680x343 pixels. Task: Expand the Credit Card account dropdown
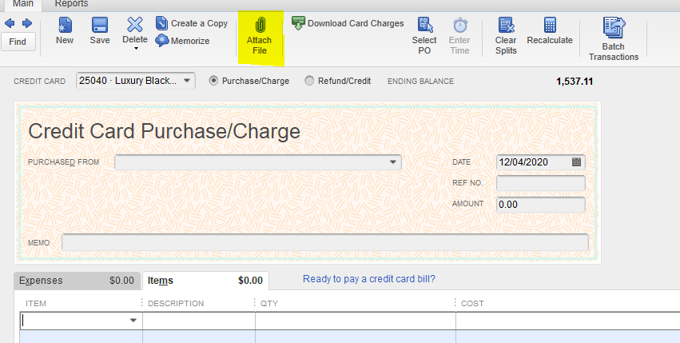click(x=186, y=81)
